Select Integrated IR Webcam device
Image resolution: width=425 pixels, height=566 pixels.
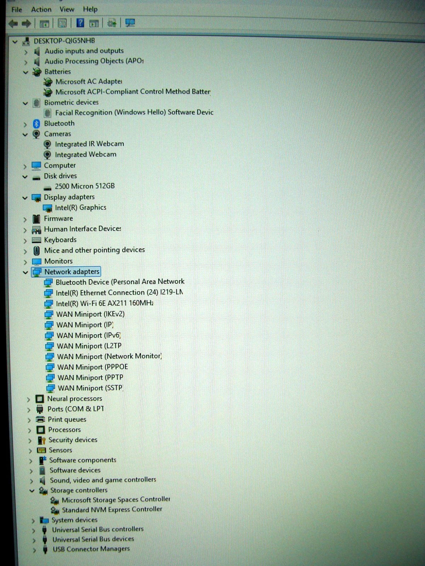tap(89, 144)
